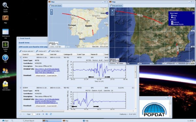The width and height of the screenshot is (196, 122).
Task: Toggle the Multiple Events overlay checkbox
Action: (172, 24)
